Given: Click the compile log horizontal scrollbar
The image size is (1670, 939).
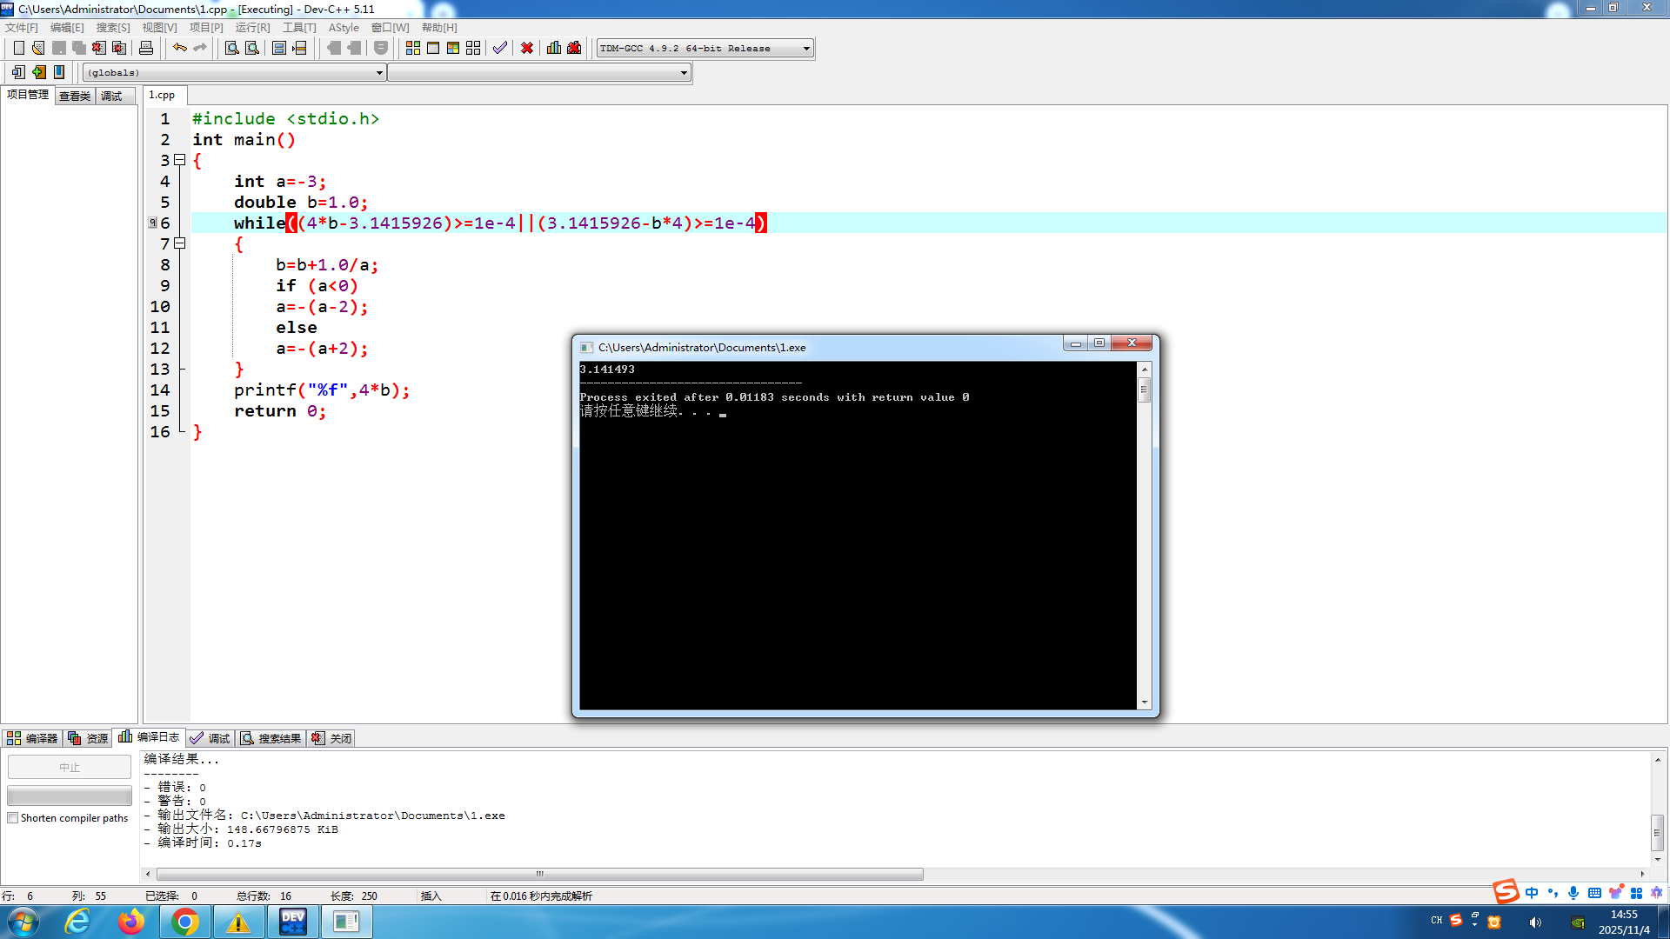Looking at the screenshot, I should pyautogui.click(x=539, y=874).
